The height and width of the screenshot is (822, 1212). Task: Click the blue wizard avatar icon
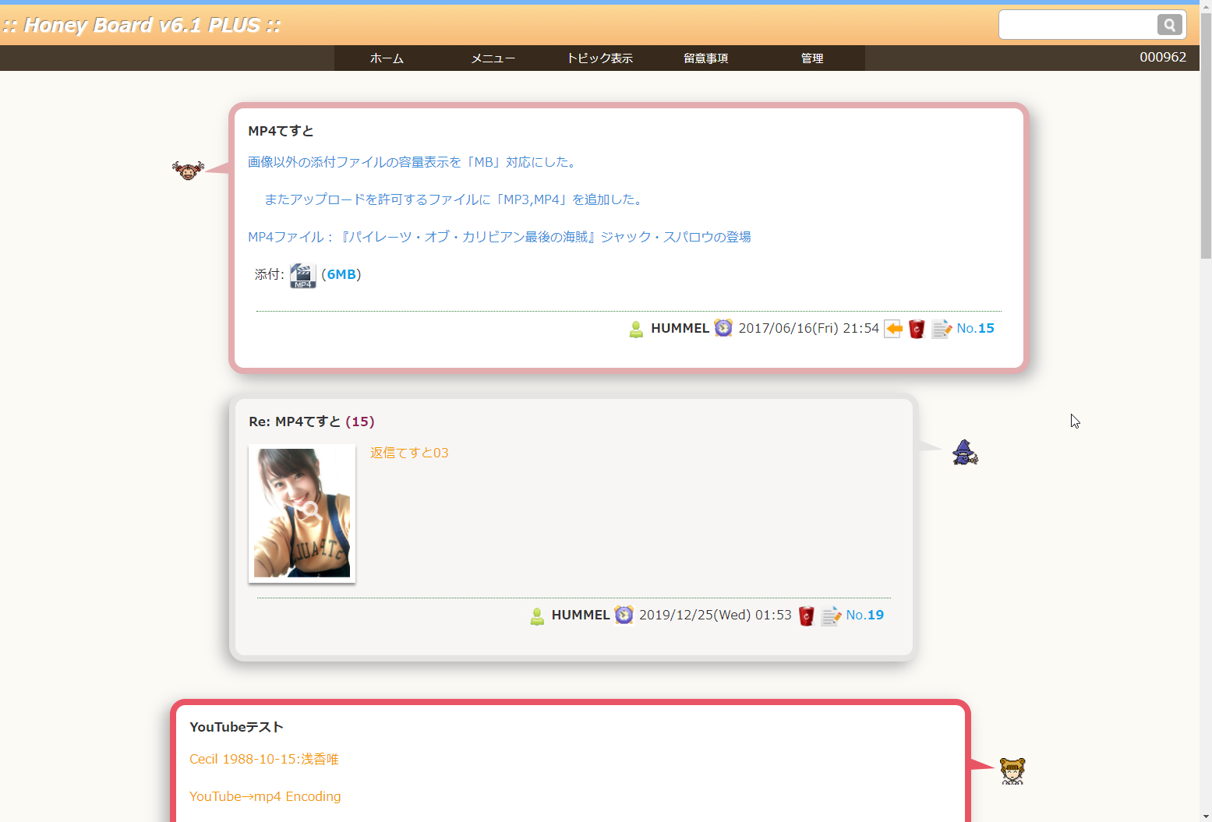coord(965,453)
